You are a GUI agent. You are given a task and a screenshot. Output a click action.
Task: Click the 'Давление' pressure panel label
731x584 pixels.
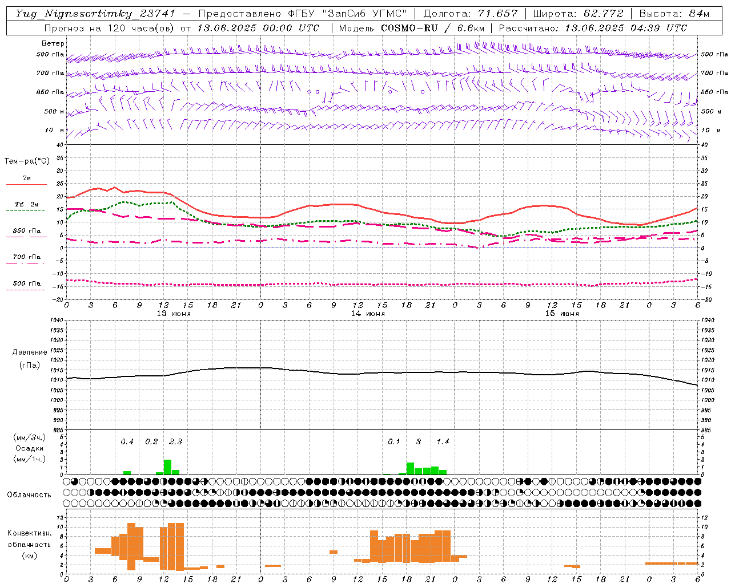point(30,352)
